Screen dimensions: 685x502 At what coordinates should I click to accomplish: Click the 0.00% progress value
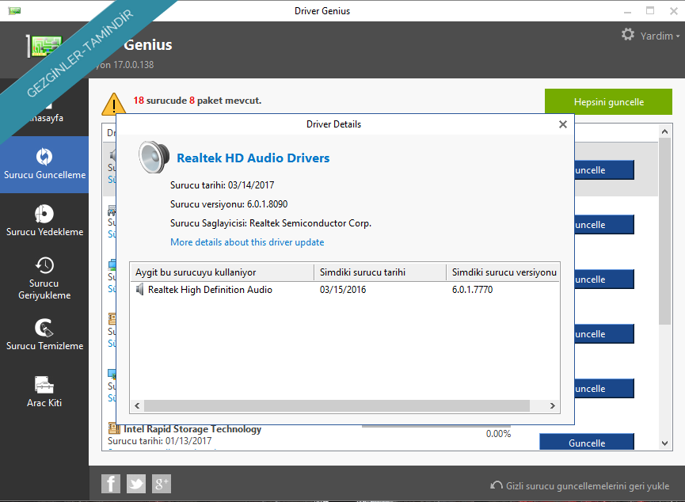pos(498,434)
